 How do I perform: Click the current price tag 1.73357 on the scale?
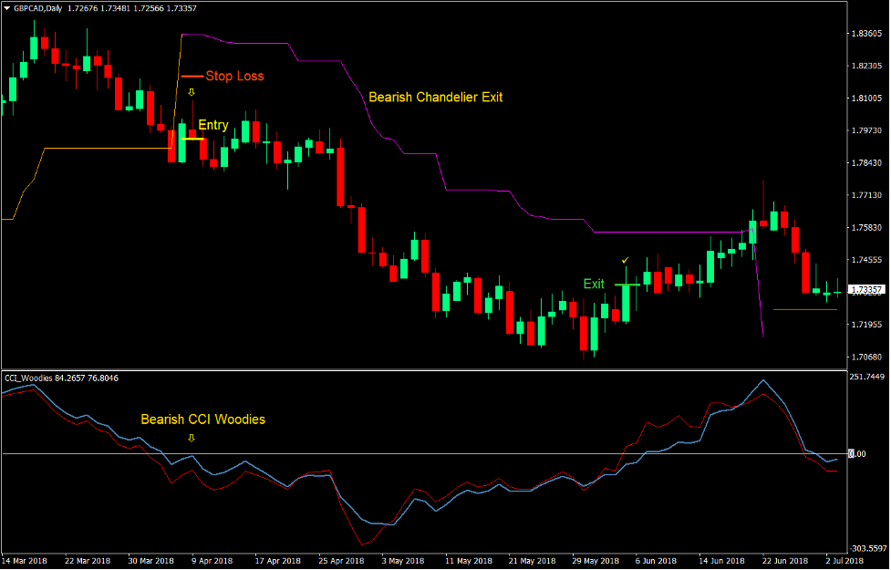[867, 288]
